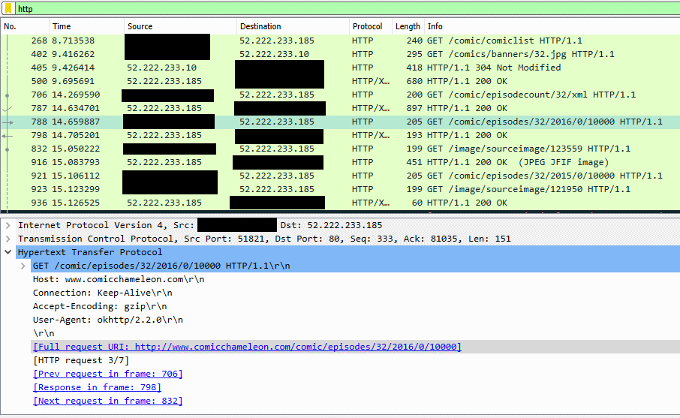The width and height of the screenshot is (680, 418).
Task: Select packet 787 with length 897
Action: 340,108
